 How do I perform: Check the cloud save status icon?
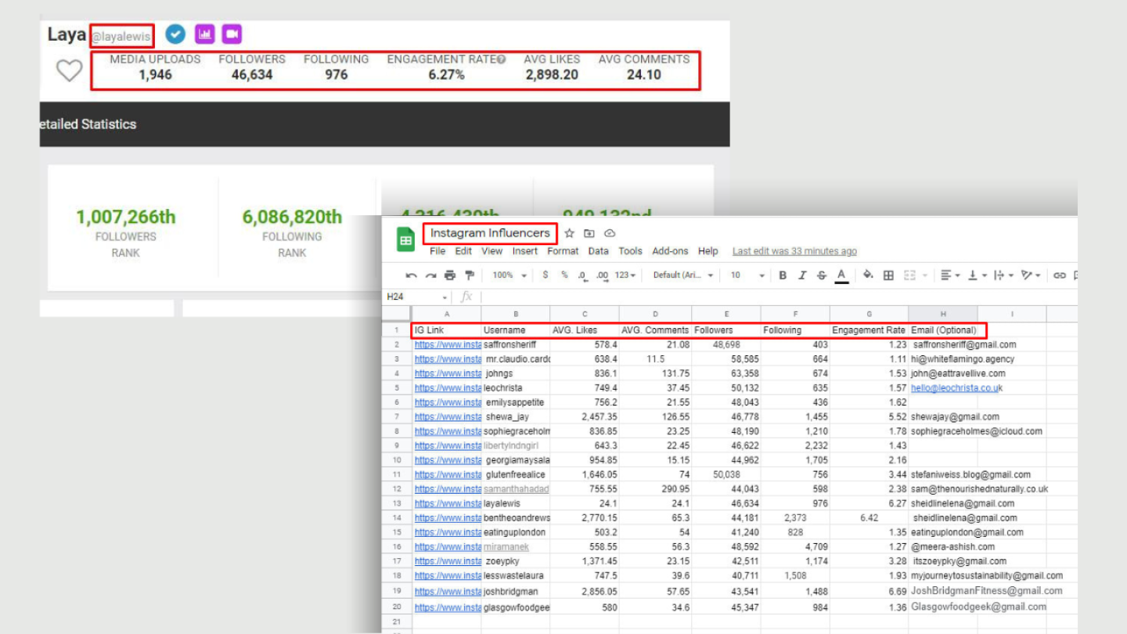point(610,233)
